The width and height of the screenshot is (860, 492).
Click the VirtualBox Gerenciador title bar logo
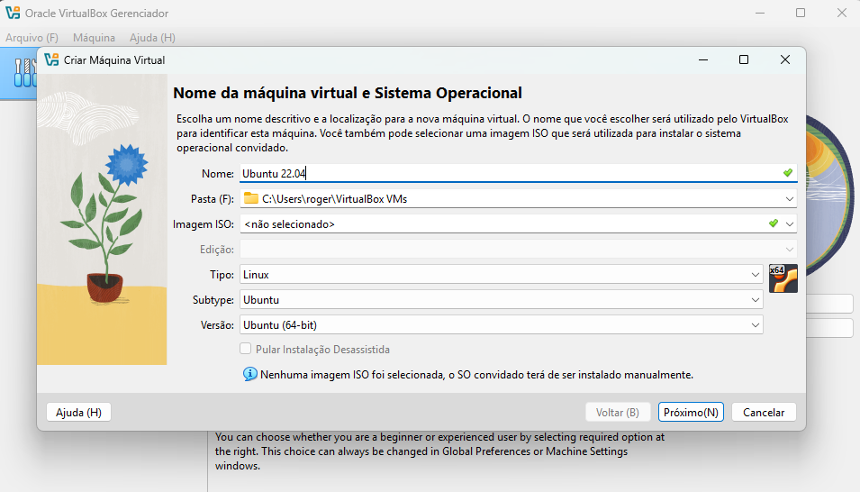[x=13, y=14]
